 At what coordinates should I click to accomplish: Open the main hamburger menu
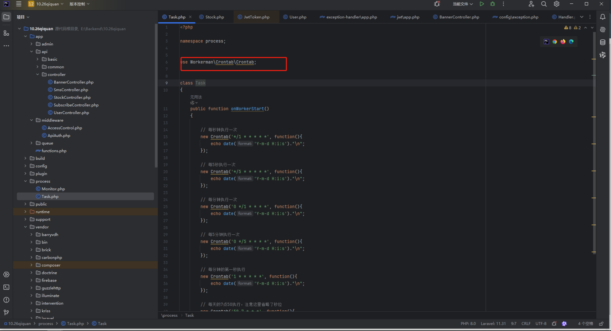(19, 4)
